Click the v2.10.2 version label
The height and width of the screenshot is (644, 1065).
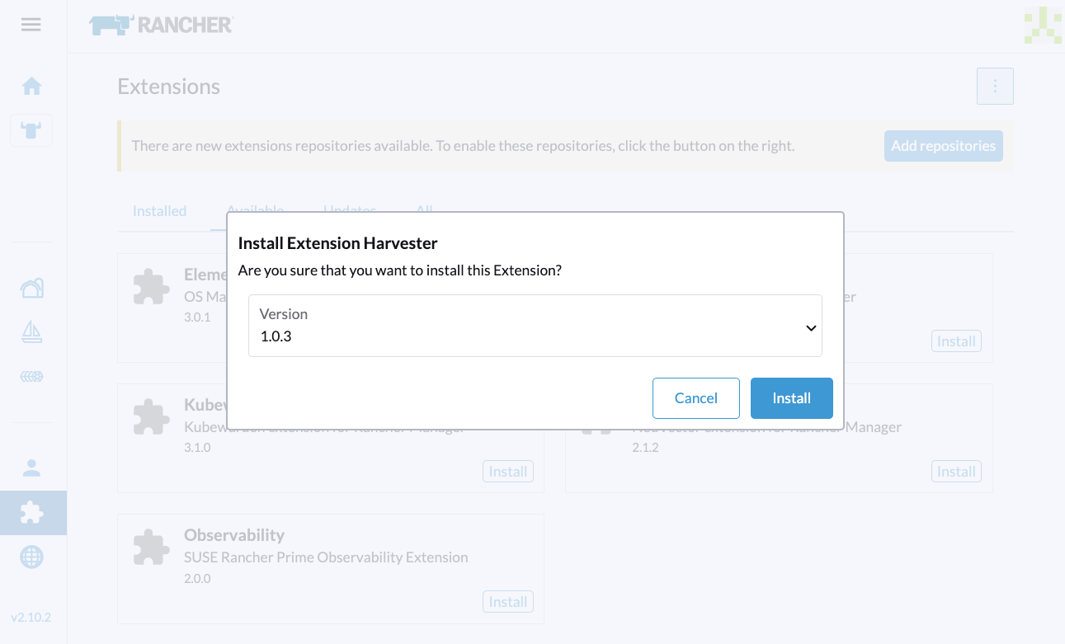[x=31, y=616]
